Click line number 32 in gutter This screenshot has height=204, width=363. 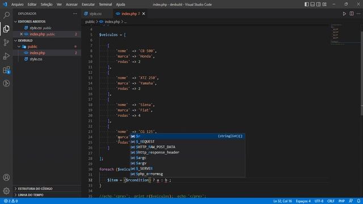tap(90, 180)
